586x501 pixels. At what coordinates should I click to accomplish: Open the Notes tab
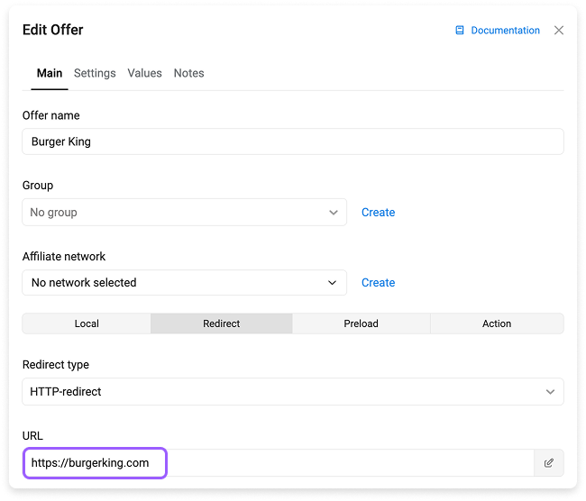188,73
